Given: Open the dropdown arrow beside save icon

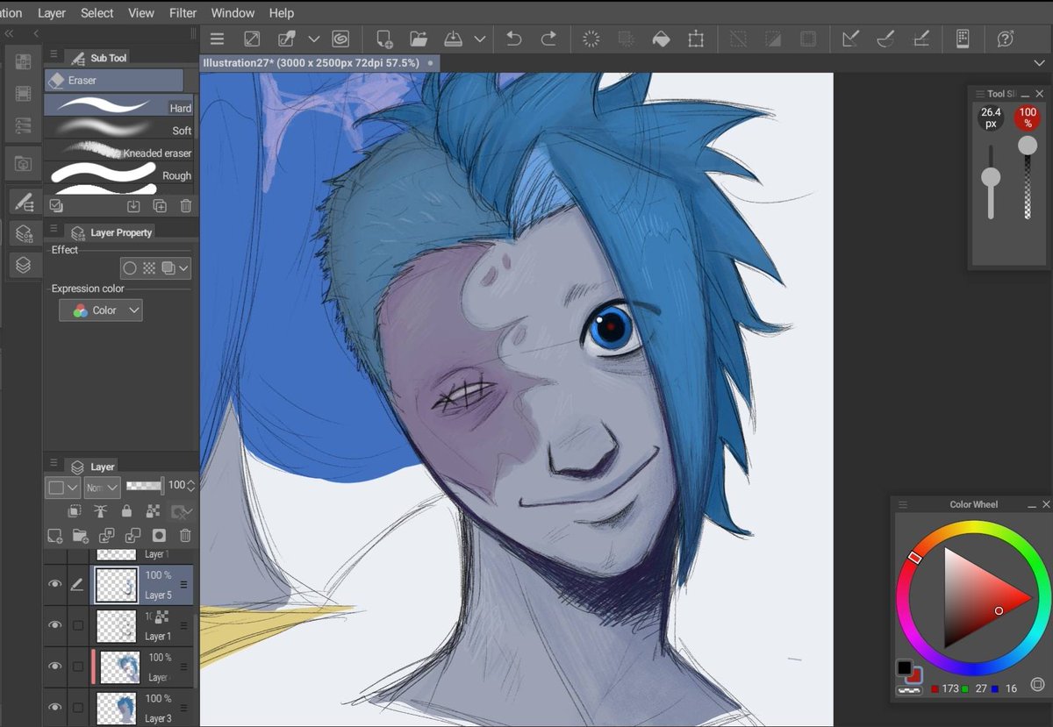Looking at the screenshot, I should (x=480, y=39).
